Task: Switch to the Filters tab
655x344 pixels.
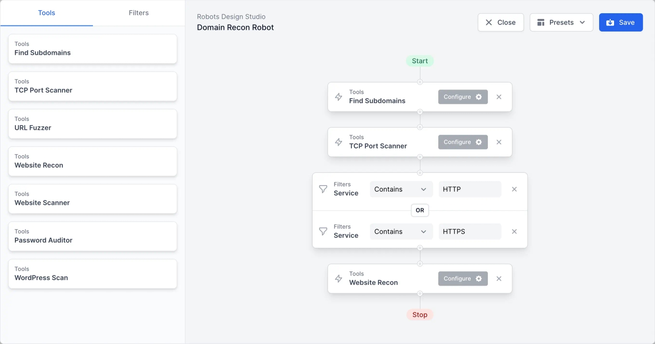Action: (139, 13)
